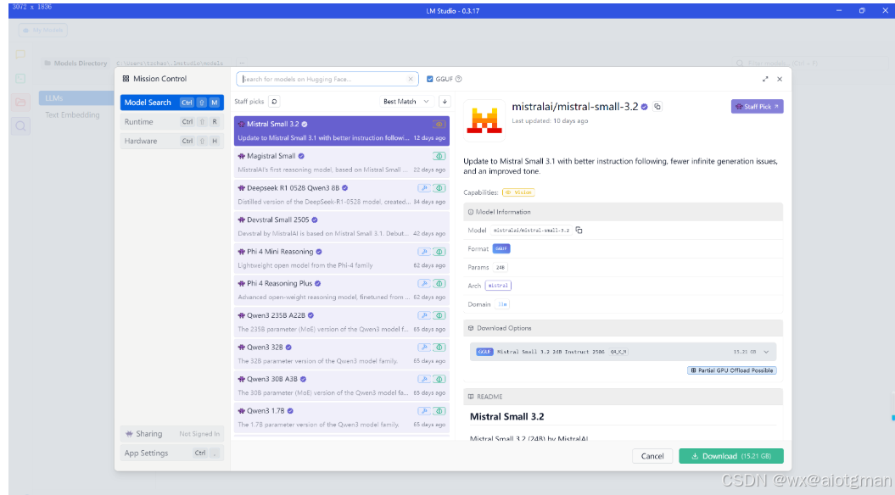The height and width of the screenshot is (495, 895).
Task: Close the Mission Control dialog
Action: click(780, 80)
